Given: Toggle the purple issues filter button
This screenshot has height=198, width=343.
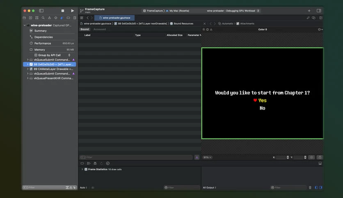Looking at the screenshot, I should 197,157.
